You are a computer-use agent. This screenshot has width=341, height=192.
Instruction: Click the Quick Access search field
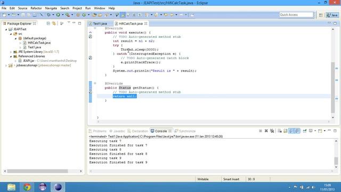pyautogui.click(x=296, y=15)
